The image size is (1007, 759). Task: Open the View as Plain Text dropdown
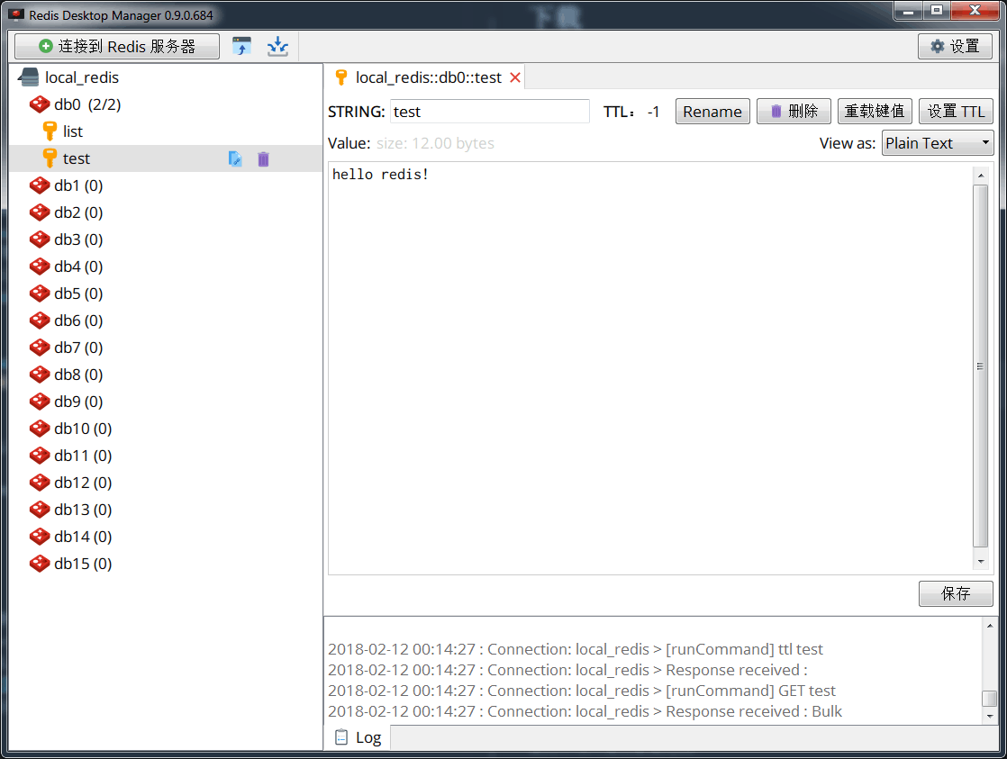point(938,143)
